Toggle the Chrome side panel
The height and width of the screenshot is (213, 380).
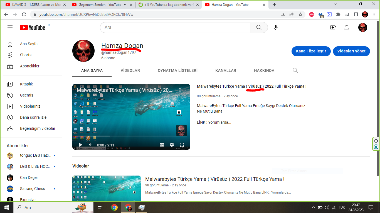click(356, 14)
